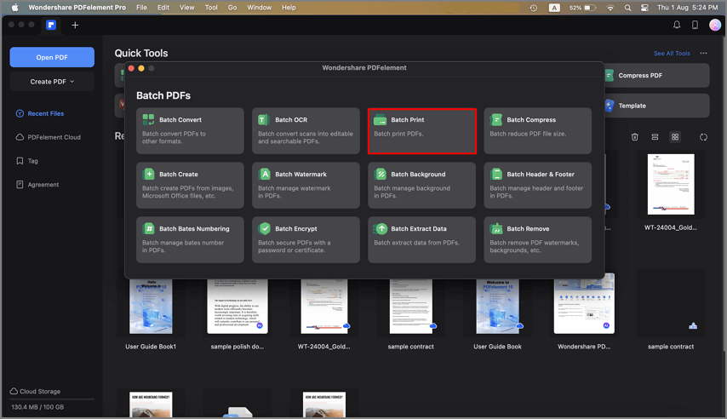This screenshot has width=727, height=419.
Task: Open the Help menu
Action: point(289,8)
